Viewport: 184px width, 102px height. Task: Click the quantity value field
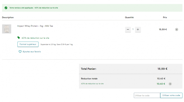(x=133, y=29)
